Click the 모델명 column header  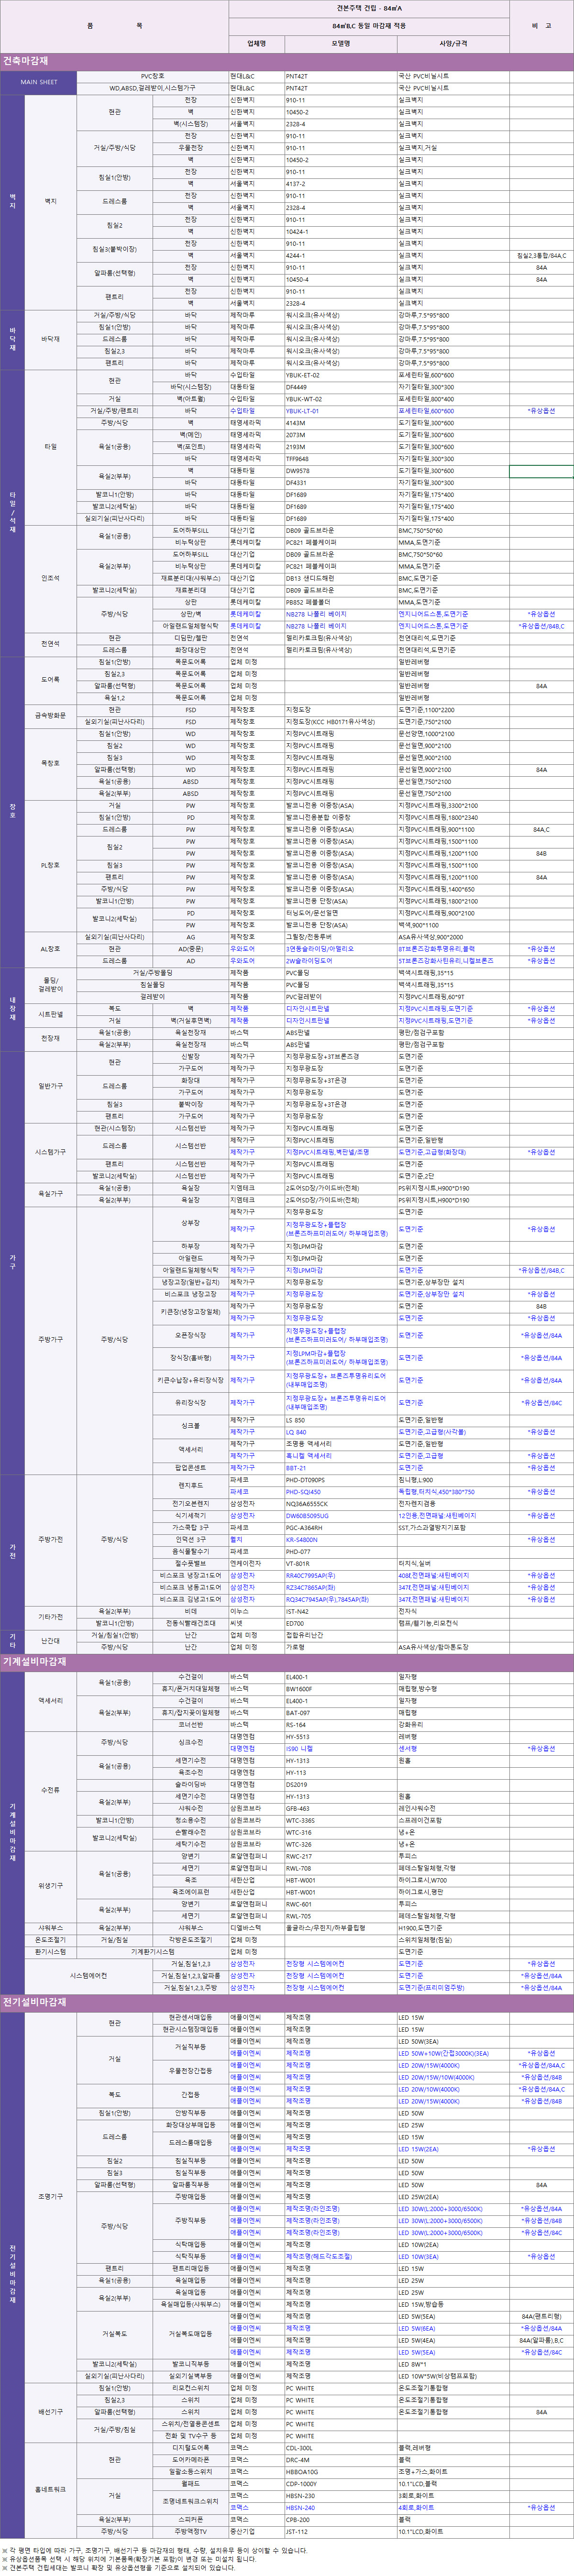pos(340,43)
